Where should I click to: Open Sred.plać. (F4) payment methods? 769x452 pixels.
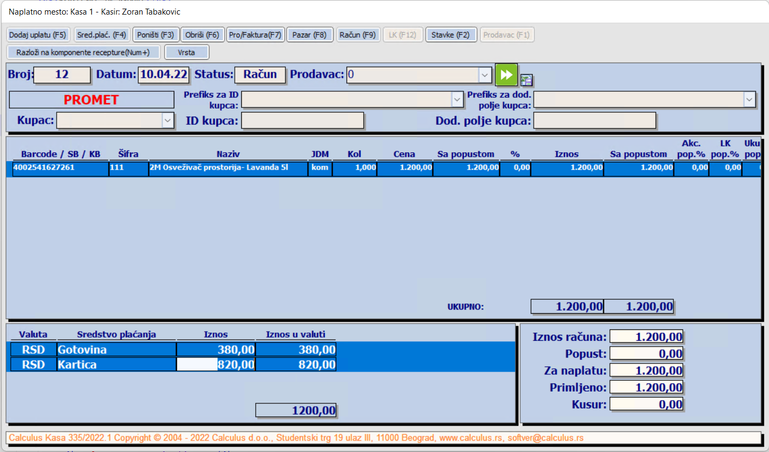pos(101,35)
